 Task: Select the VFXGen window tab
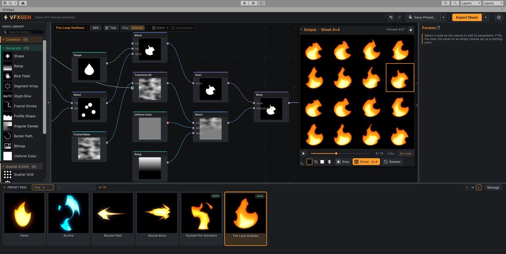pos(9,10)
